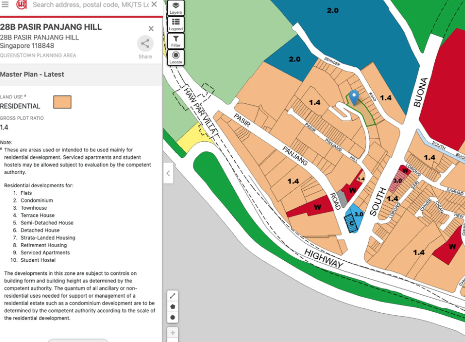Click the partially visible button at panel bottom
Screen dimensions: 465x342
click(78, 340)
